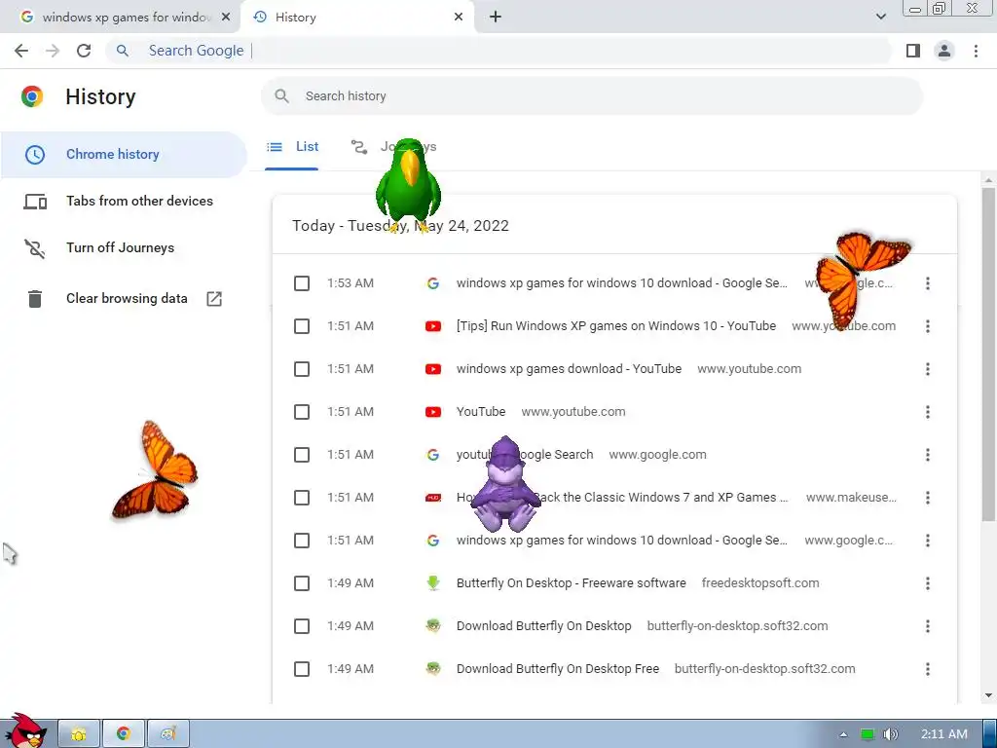Image resolution: width=997 pixels, height=748 pixels.
Task: Close the windows xp games tab
Action: tap(226, 18)
